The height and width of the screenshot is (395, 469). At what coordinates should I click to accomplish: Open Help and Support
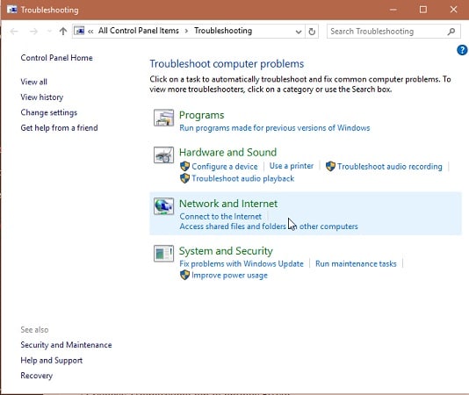[x=52, y=360]
